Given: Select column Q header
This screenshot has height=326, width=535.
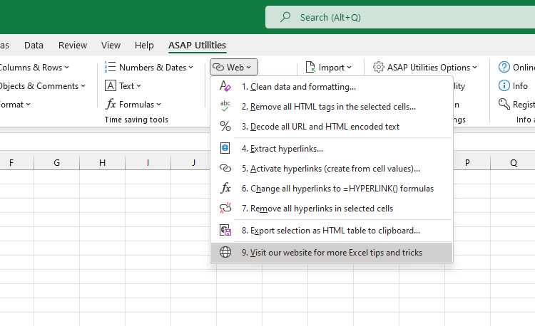Looking at the screenshot, I should tap(513, 163).
